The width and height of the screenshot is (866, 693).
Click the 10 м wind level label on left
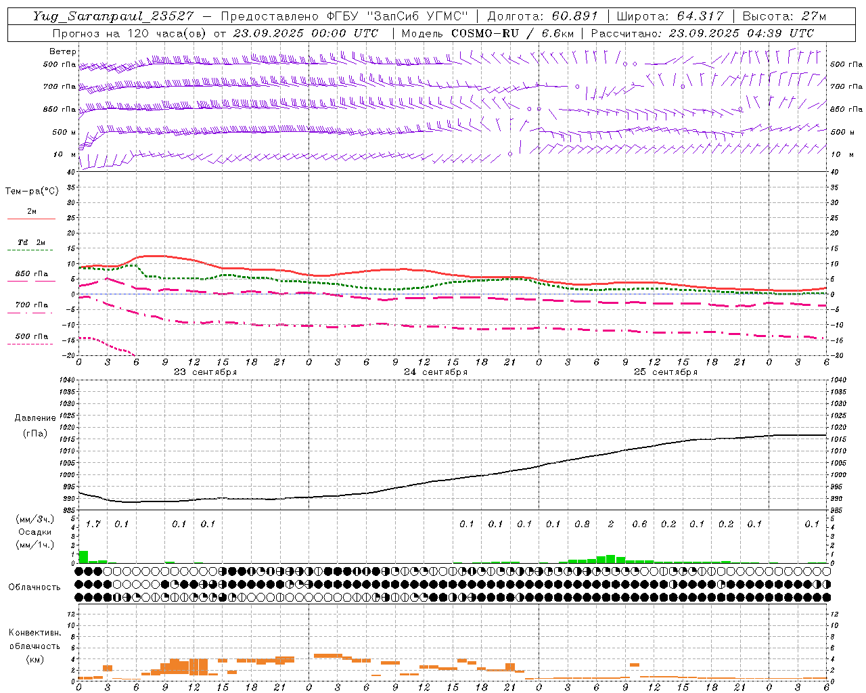pyautogui.click(x=64, y=154)
